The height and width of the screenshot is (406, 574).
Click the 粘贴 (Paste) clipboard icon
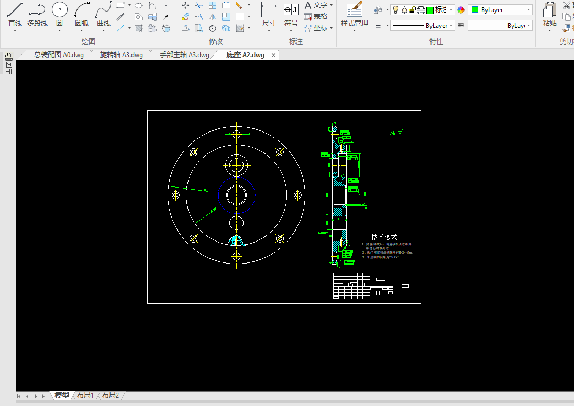pos(549,14)
